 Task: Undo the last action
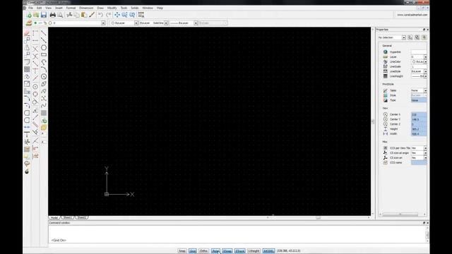click(100, 15)
